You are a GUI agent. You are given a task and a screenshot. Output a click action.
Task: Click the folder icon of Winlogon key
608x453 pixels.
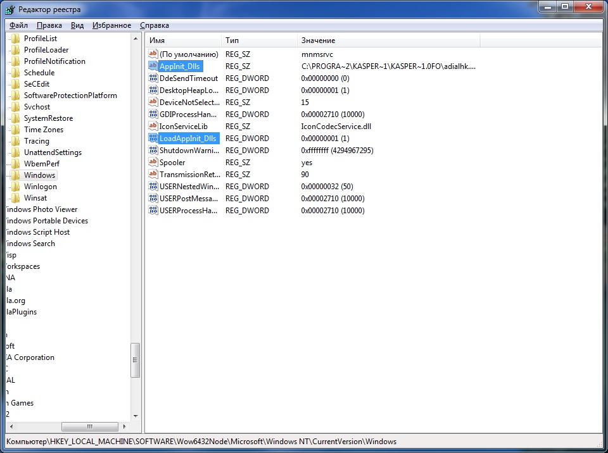pyautogui.click(x=15, y=187)
